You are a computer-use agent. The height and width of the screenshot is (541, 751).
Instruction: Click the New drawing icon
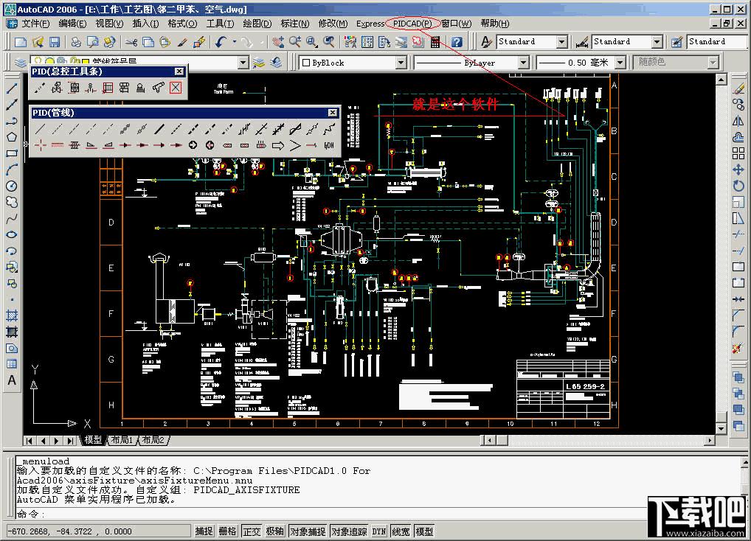point(20,42)
